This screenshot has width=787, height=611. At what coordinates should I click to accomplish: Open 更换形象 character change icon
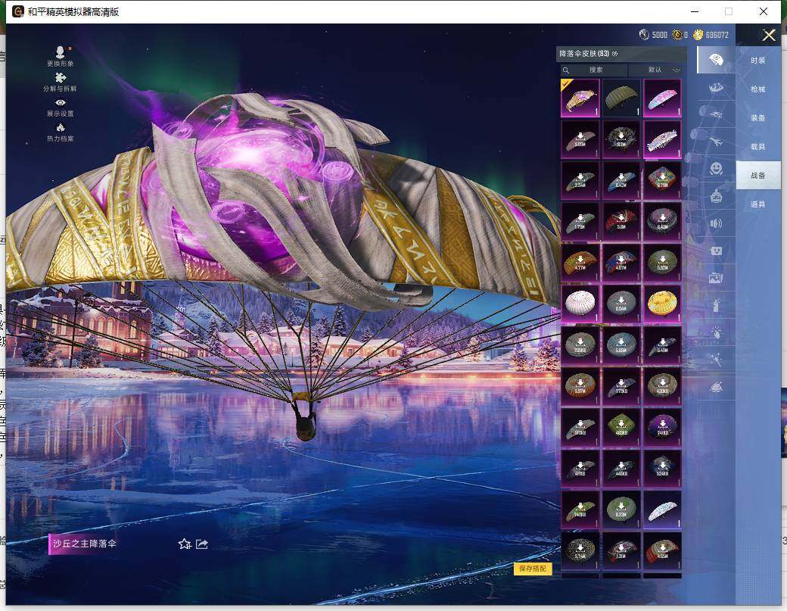(x=61, y=56)
